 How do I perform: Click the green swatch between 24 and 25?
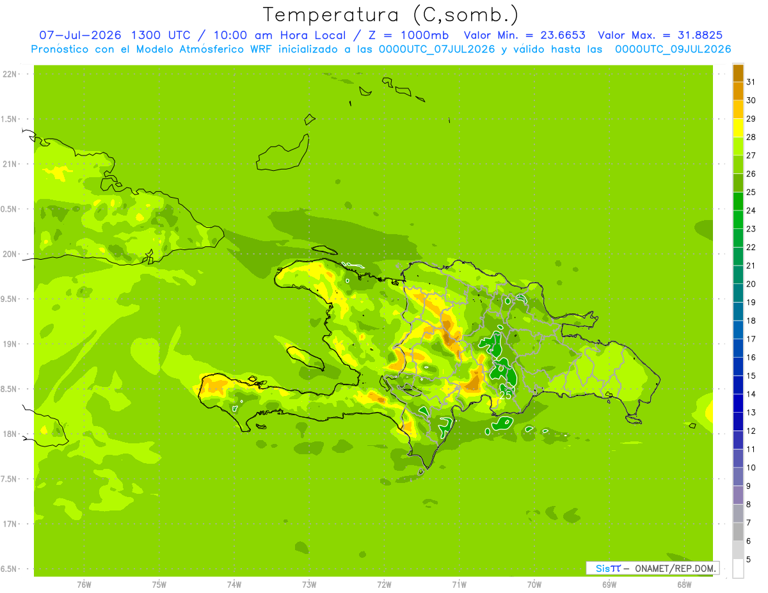tap(738, 201)
